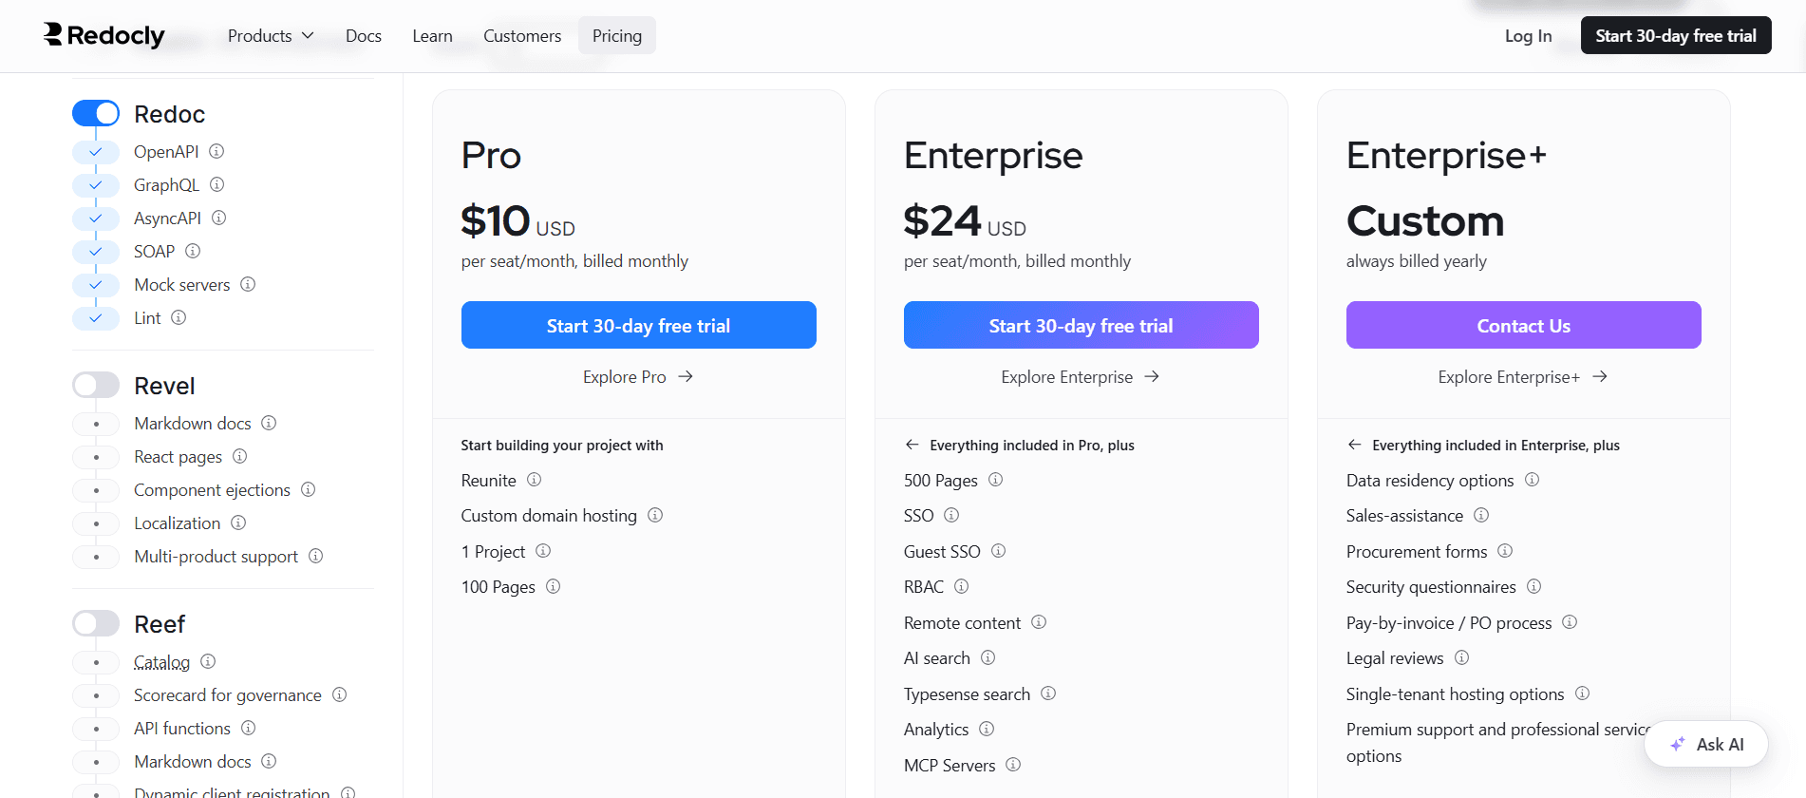Image resolution: width=1806 pixels, height=798 pixels.
Task: Follow the Explore Pro link
Action: coord(638,377)
